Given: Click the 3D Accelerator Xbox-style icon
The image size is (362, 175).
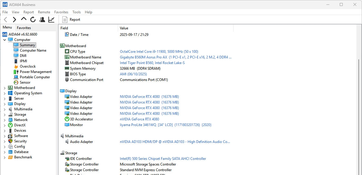Looking at the screenshot, I should point(67,119).
